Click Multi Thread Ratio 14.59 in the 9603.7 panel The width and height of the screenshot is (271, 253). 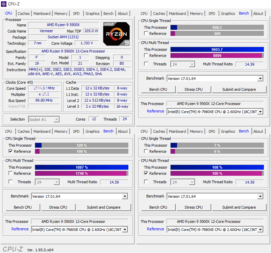coord(250,64)
